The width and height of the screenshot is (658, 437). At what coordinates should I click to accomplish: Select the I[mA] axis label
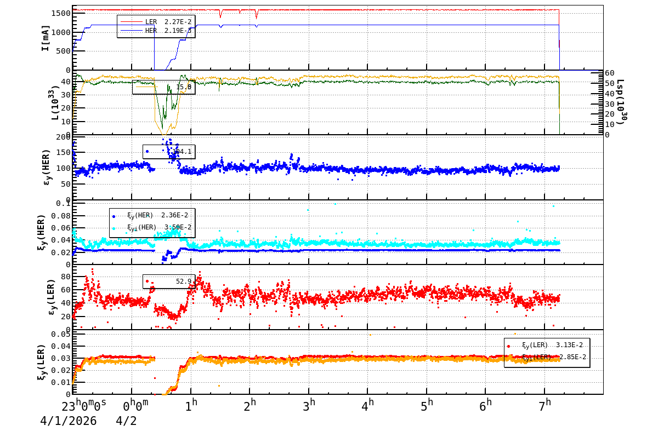pyautogui.click(x=46, y=38)
